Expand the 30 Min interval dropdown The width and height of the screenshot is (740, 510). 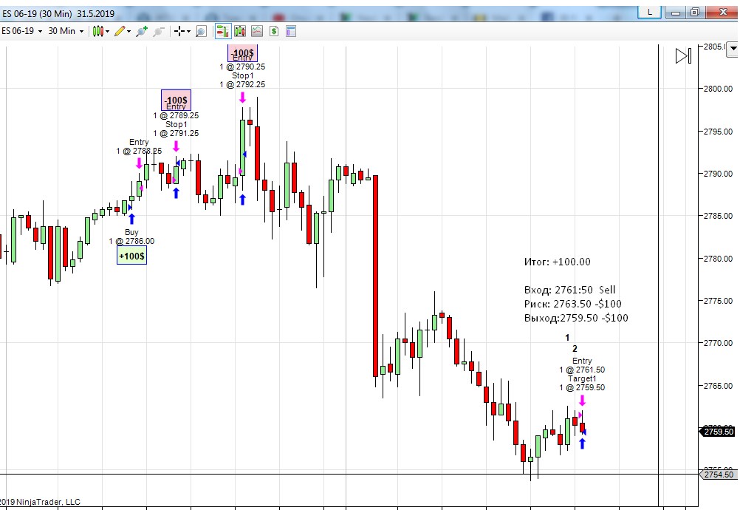[x=66, y=31]
